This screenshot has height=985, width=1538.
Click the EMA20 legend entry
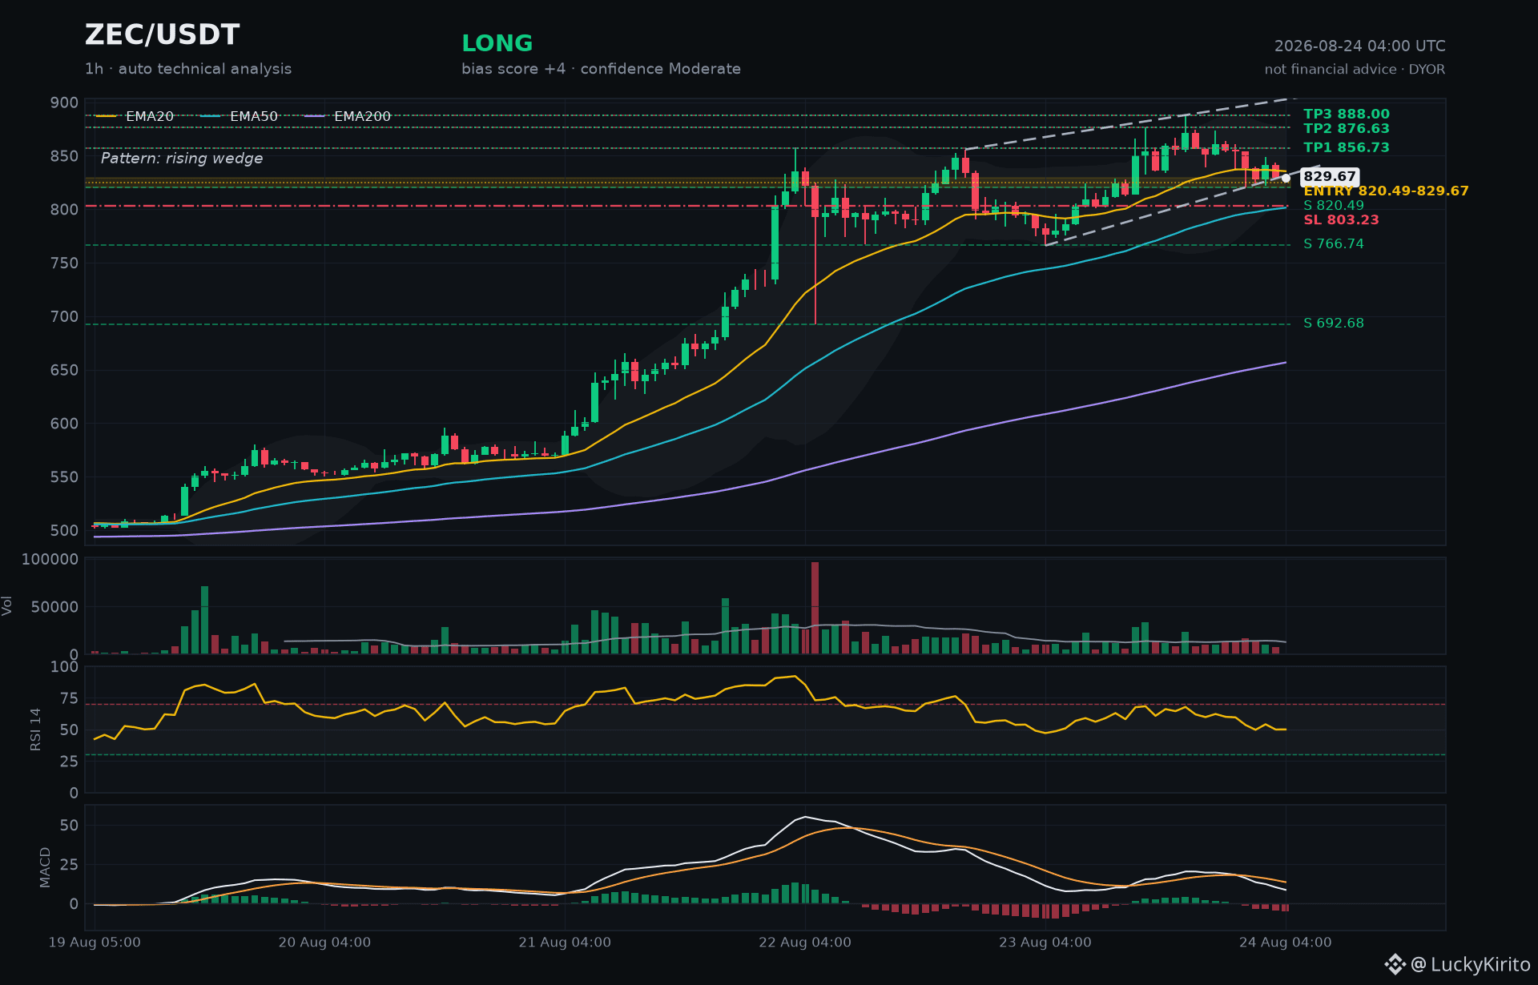click(135, 116)
